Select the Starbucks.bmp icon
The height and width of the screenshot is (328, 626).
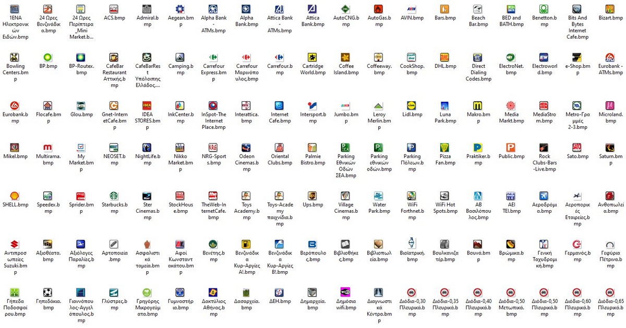click(x=114, y=196)
